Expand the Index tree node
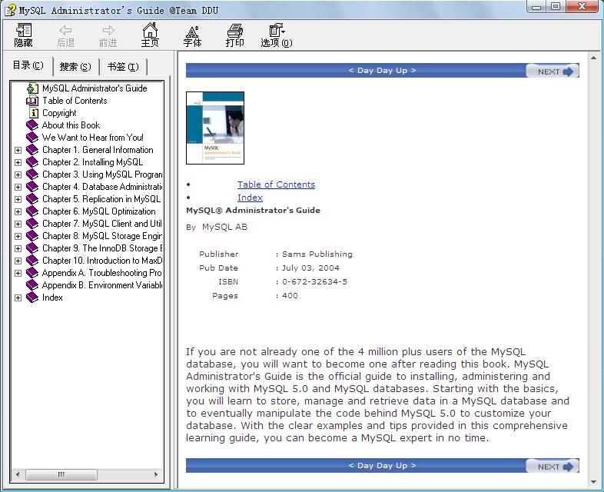Image resolution: width=604 pixels, height=492 pixels. (18, 298)
